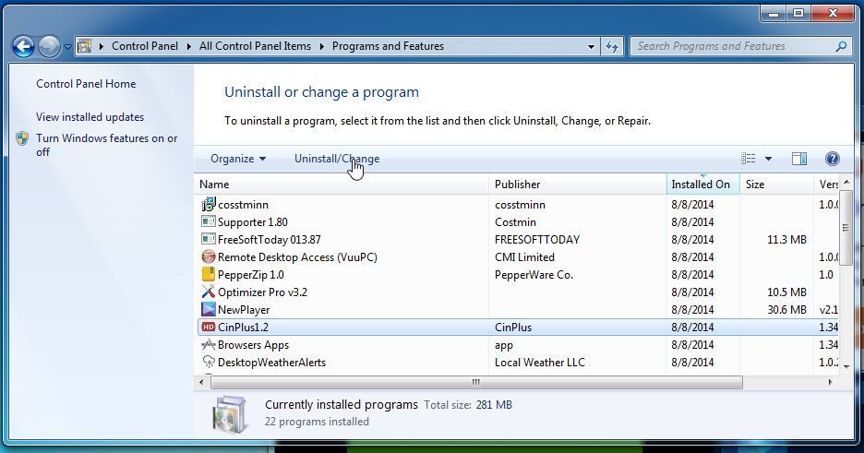Click the CinPlus1.2 HD icon
864x453 pixels.
pos(209,327)
